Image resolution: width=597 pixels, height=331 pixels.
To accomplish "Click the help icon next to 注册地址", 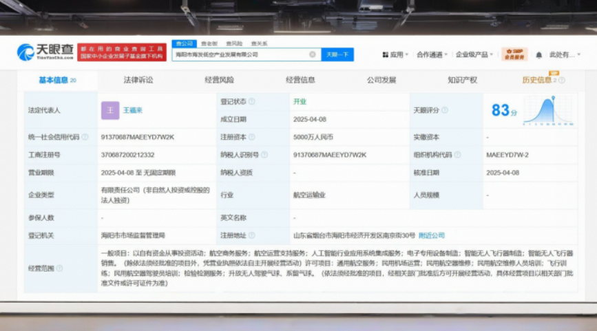I will point(251,235).
